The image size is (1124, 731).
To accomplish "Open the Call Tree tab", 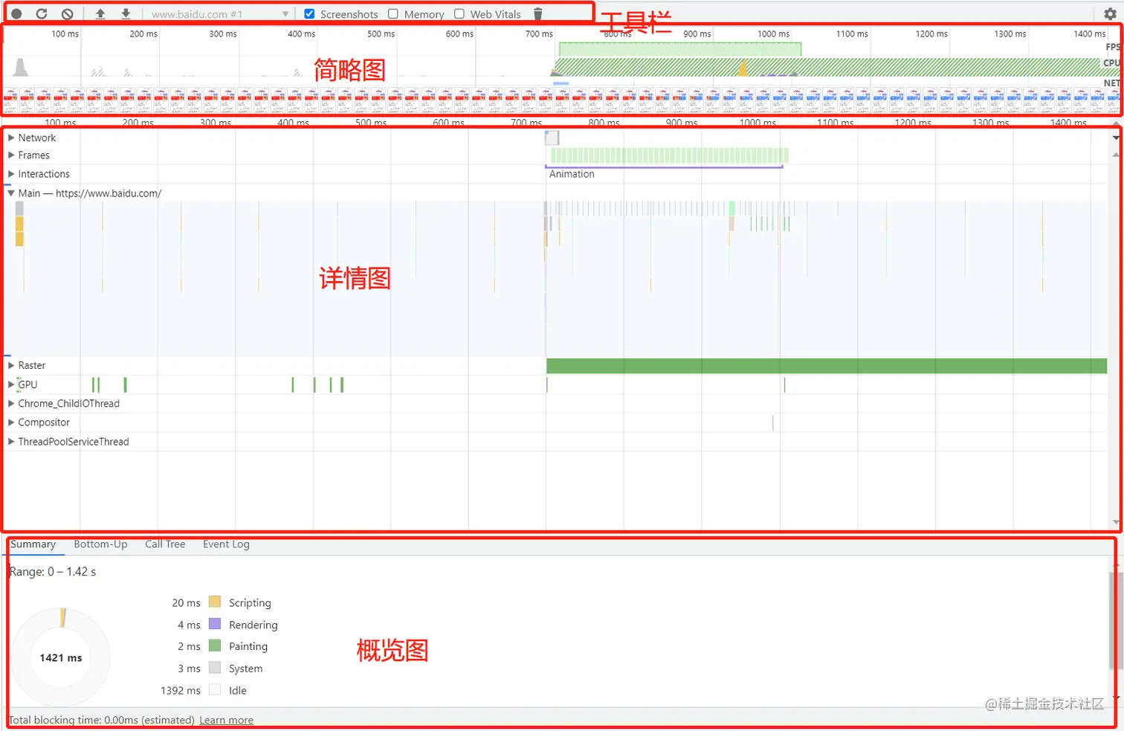I will tap(165, 544).
